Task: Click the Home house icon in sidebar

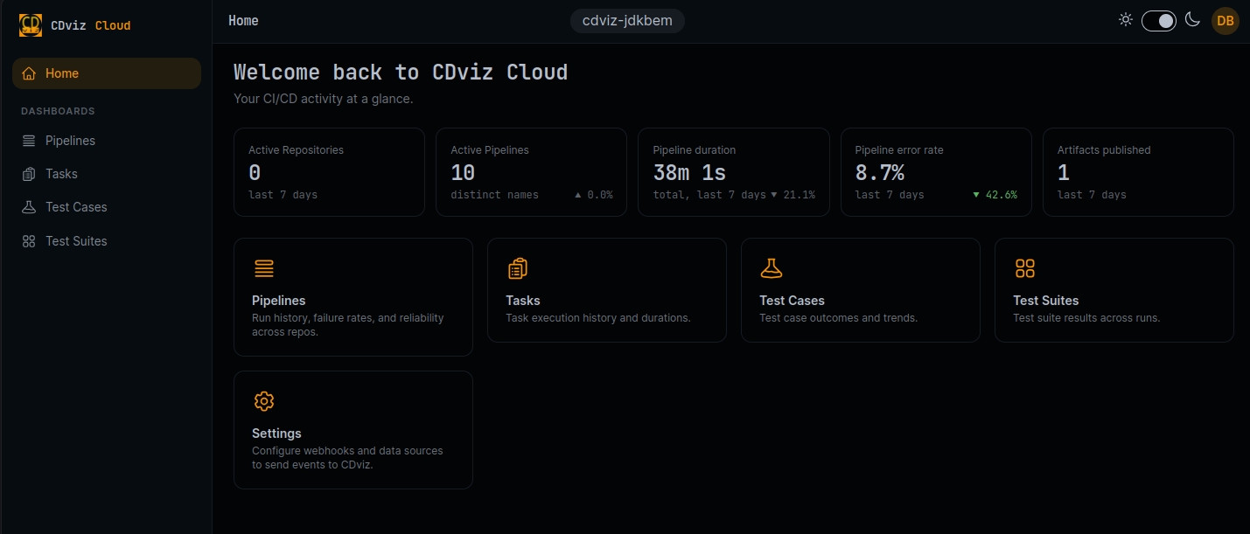Action: [x=29, y=73]
